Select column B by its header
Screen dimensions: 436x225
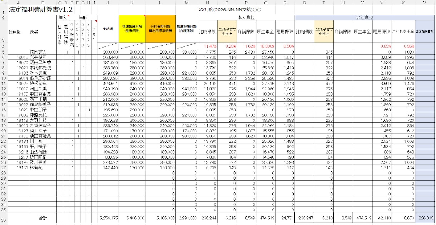(43, 3)
